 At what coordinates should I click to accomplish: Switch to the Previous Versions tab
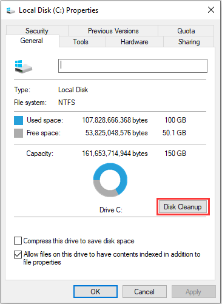click(x=113, y=31)
